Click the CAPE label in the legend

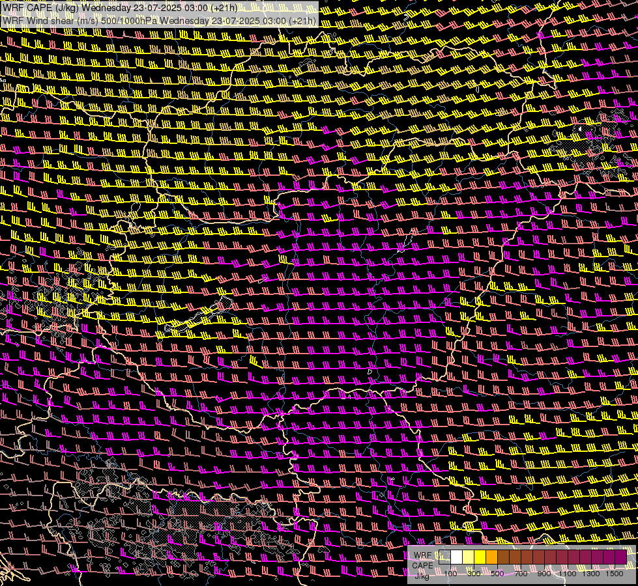click(x=423, y=566)
